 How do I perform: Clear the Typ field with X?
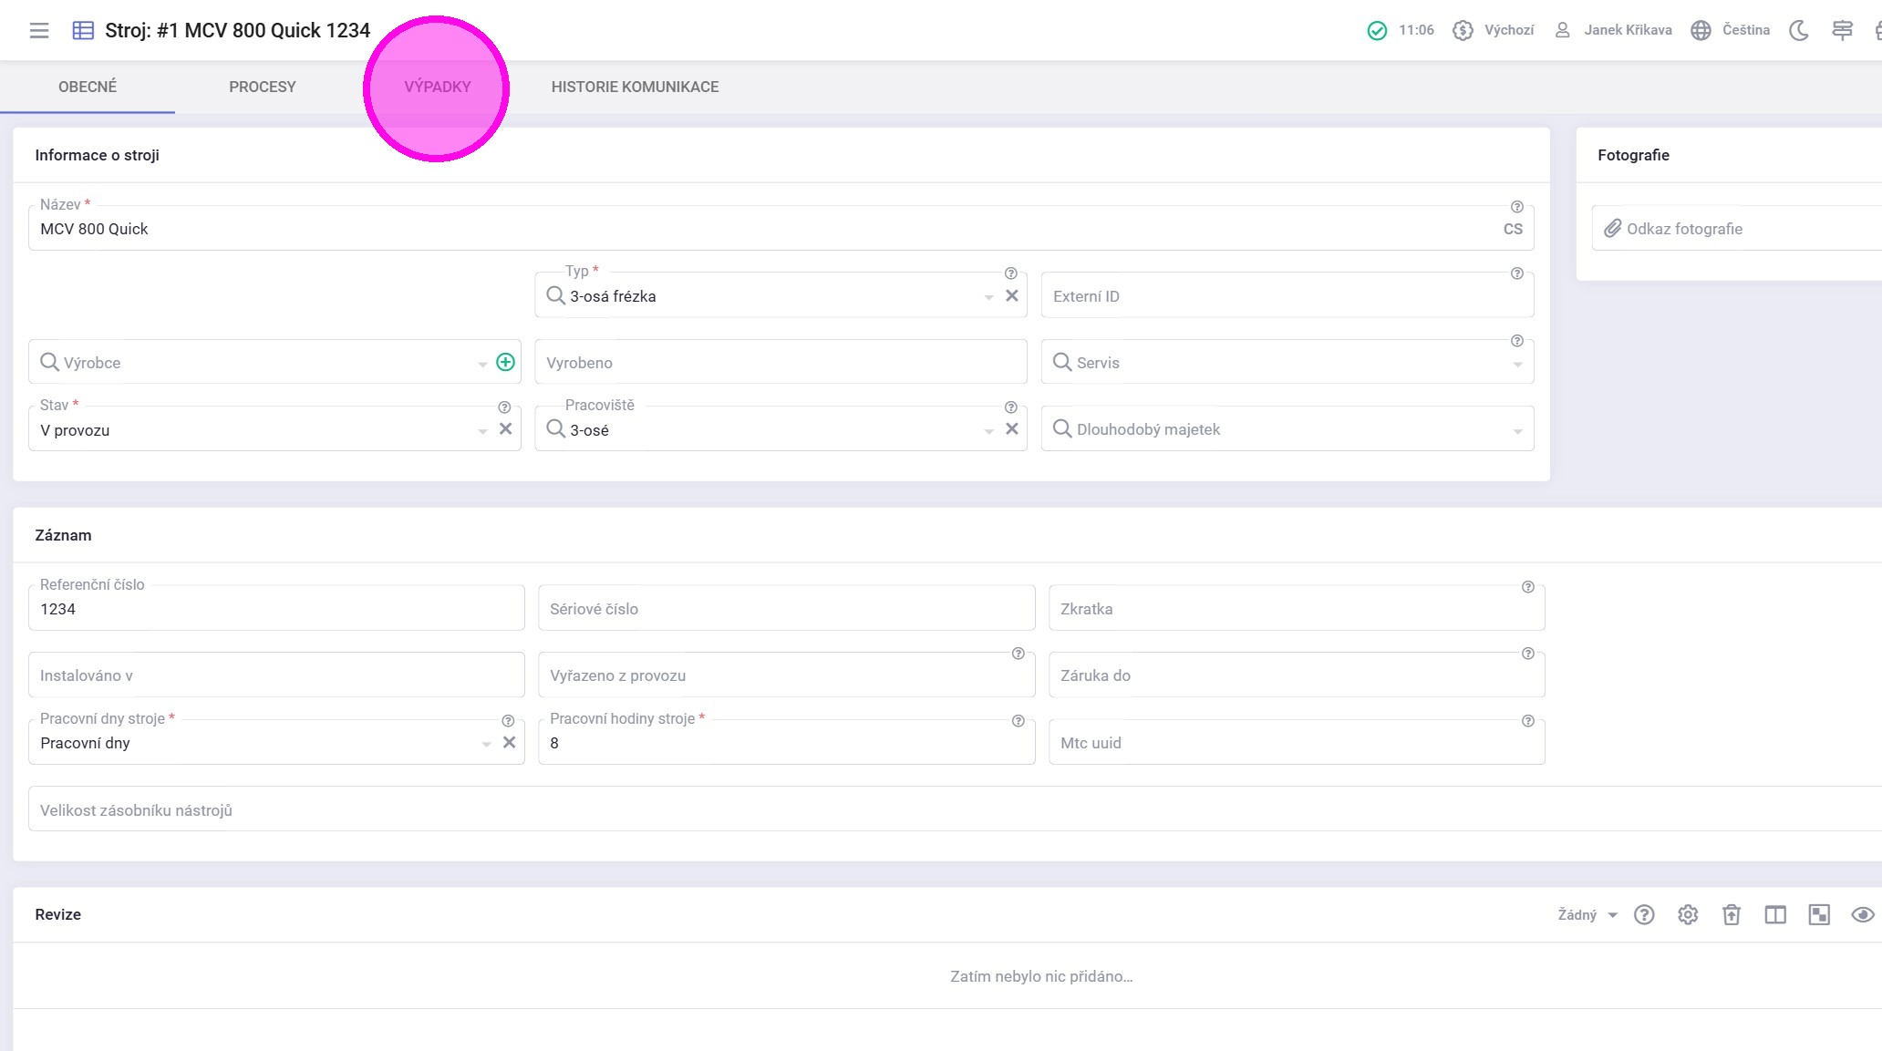pos(1011,295)
